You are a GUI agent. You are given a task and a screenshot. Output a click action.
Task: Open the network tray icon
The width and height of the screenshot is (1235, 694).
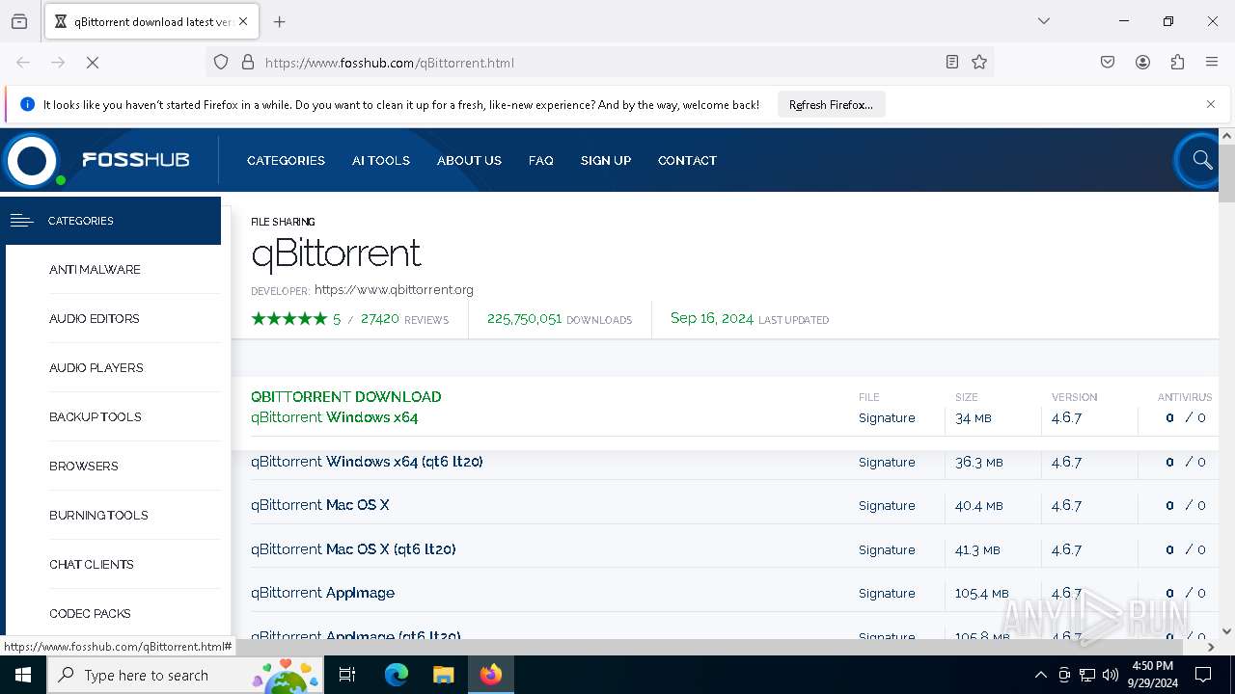point(1087,675)
